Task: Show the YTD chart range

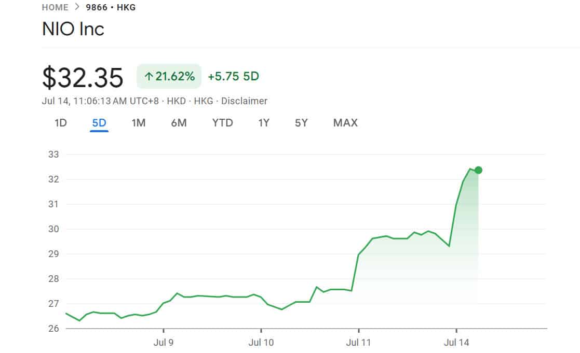Action: click(222, 123)
